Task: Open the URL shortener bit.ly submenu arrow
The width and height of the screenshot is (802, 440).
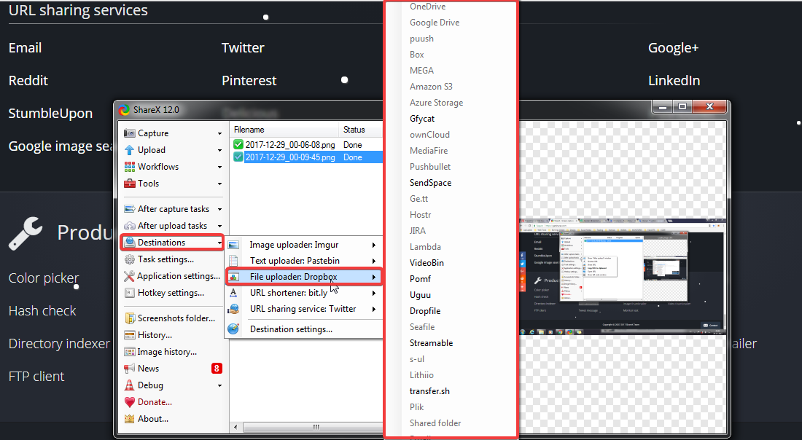Action: point(374,293)
